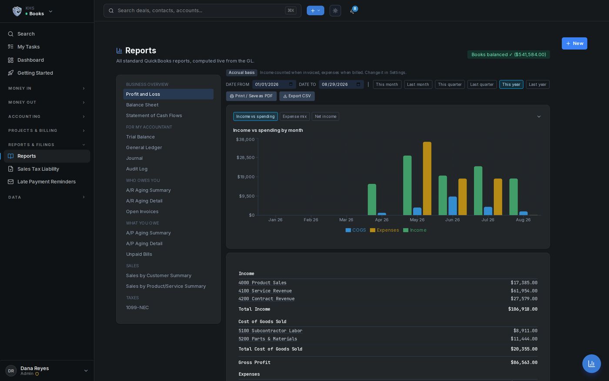
Task: Open the Search sidebar item icon
Action: point(11,34)
